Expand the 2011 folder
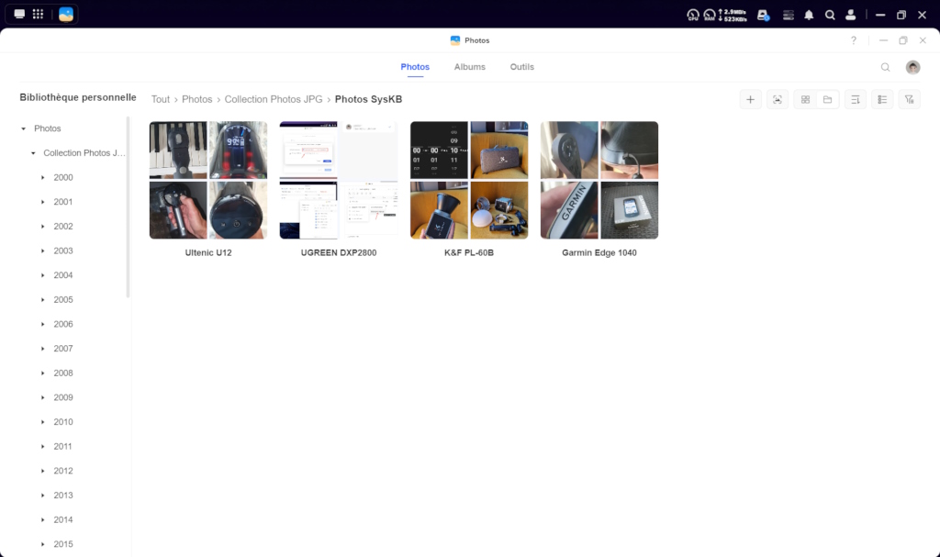This screenshot has width=940, height=557. (42, 446)
